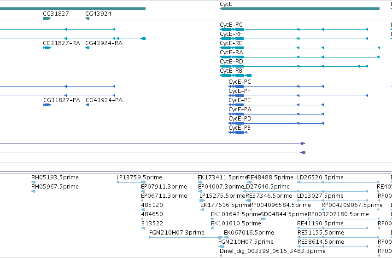Image resolution: width=392 pixels, height=258 pixels.
Task: Click the CG43924-RA transcript label
Action: pyautogui.click(x=104, y=43)
